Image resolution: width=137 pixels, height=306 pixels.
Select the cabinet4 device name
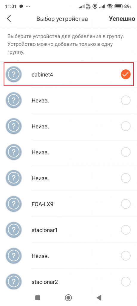42,74
